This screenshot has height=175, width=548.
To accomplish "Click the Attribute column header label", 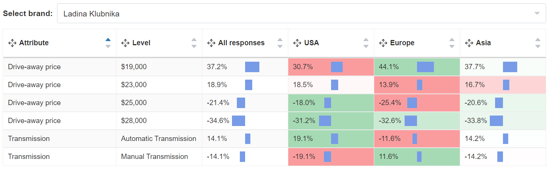I will 34,43.
